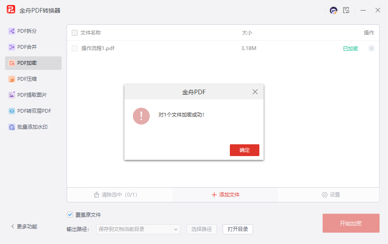The image size is (388, 244).
Task: Switch to 批量添加水印 in the sidebar
Action: (33, 127)
